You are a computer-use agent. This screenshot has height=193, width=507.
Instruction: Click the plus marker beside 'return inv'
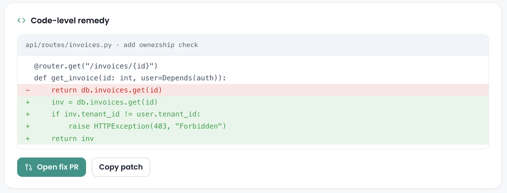(x=28, y=139)
